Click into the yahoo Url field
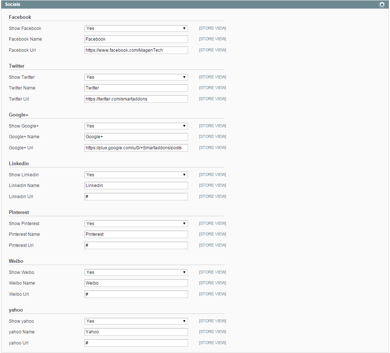The height and width of the screenshot is (353, 390). (136, 343)
